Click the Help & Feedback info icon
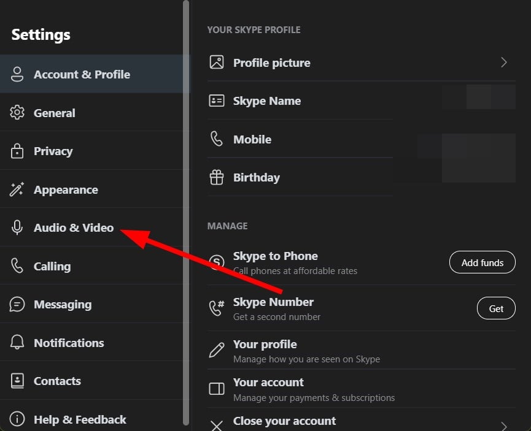This screenshot has width=531, height=431. pyautogui.click(x=17, y=419)
